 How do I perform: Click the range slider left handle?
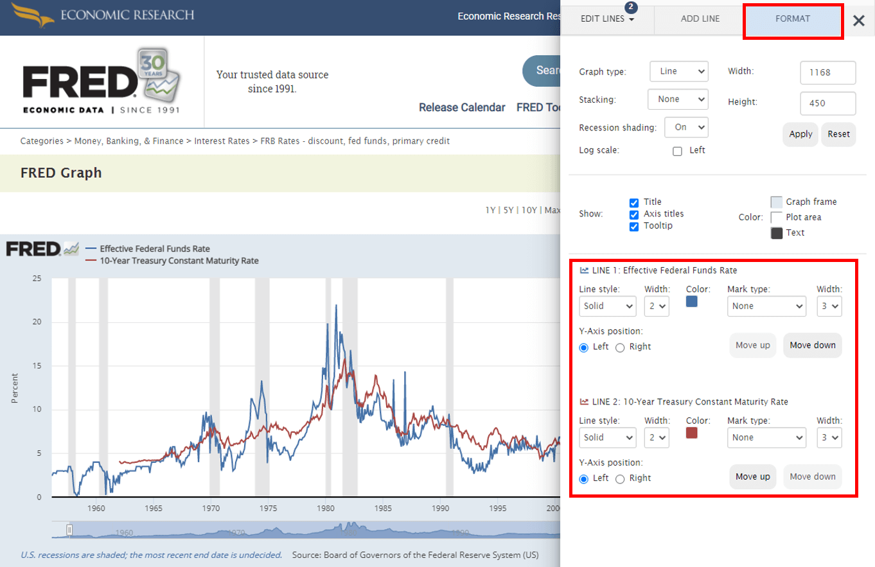coord(70,530)
